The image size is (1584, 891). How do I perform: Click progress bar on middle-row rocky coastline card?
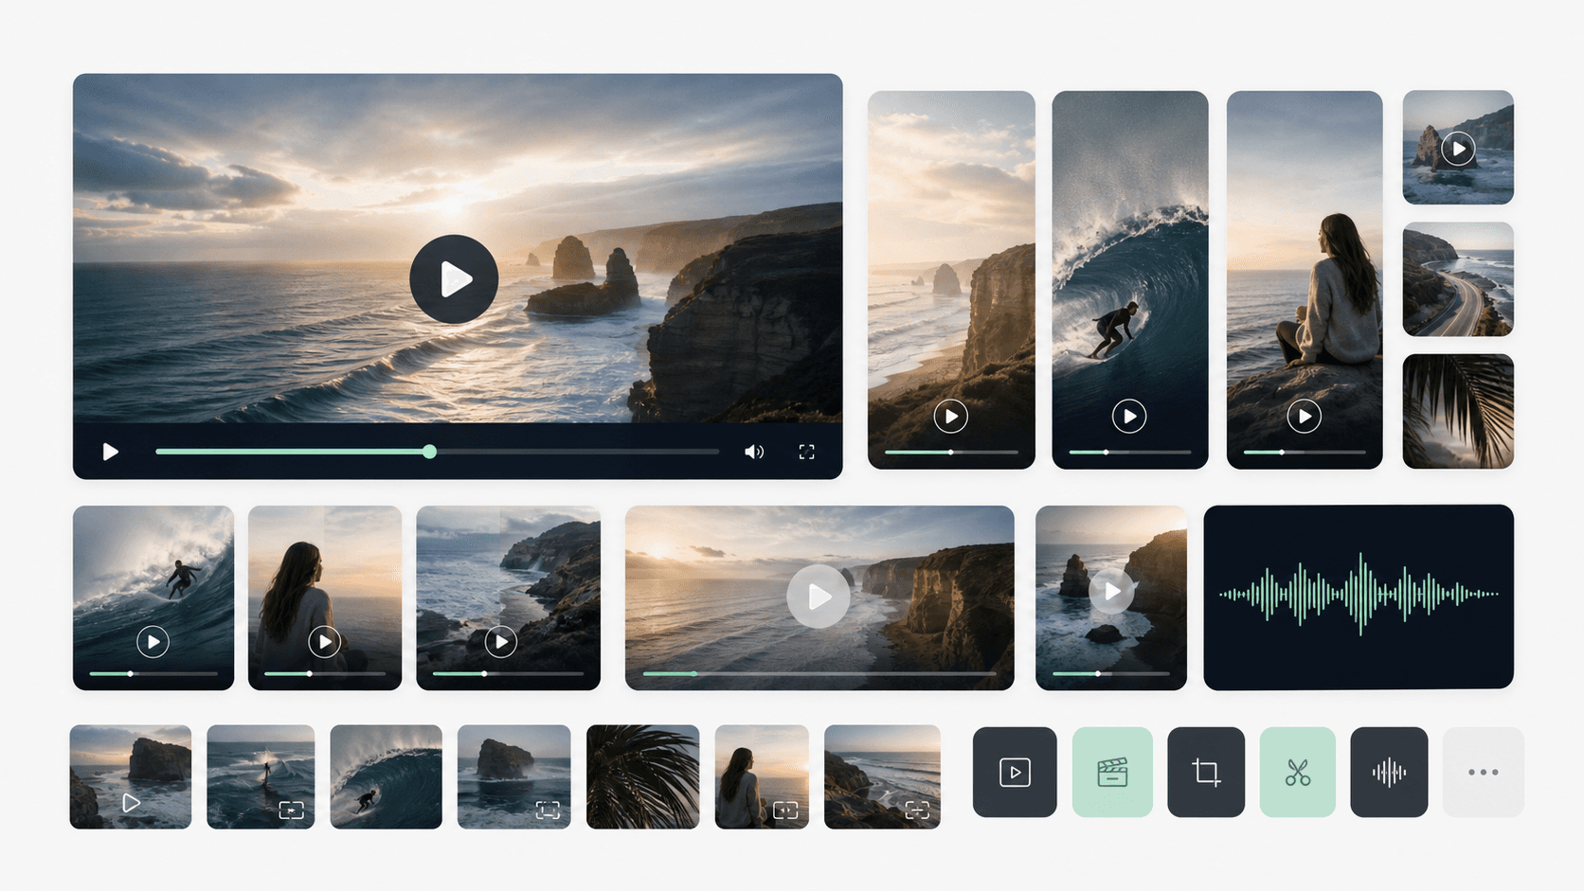pos(509,673)
